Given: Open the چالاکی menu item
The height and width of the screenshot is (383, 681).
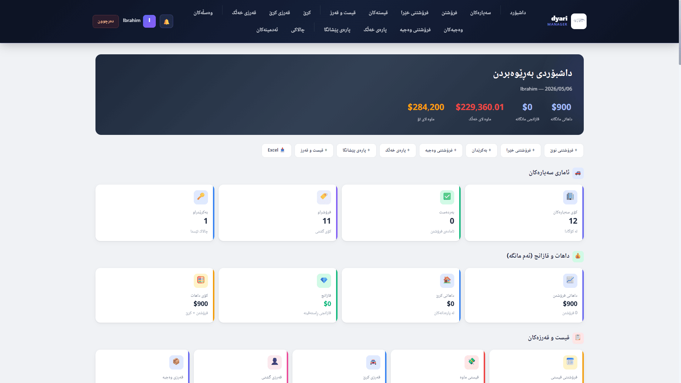Looking at the screenshot, I should pyautogui.click(x=298, y=30).
